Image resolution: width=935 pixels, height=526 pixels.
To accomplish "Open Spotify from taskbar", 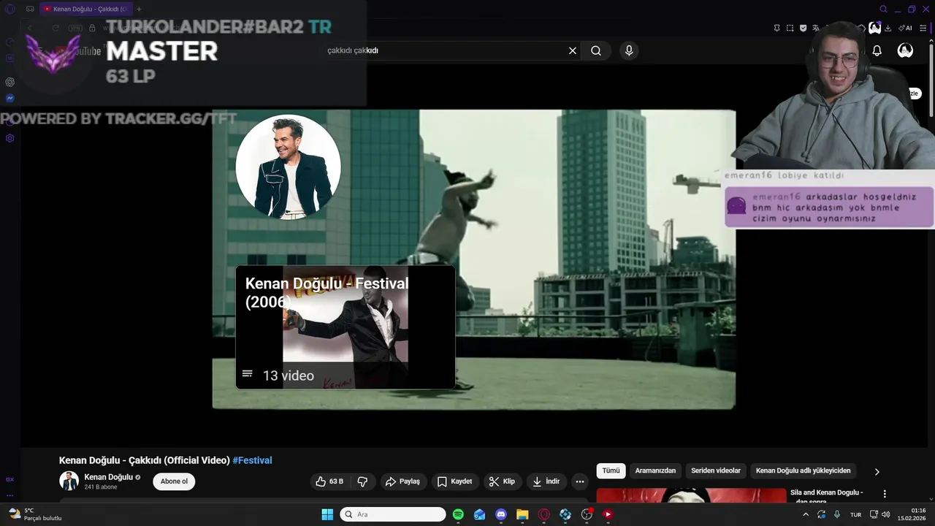I will (458, 514).
